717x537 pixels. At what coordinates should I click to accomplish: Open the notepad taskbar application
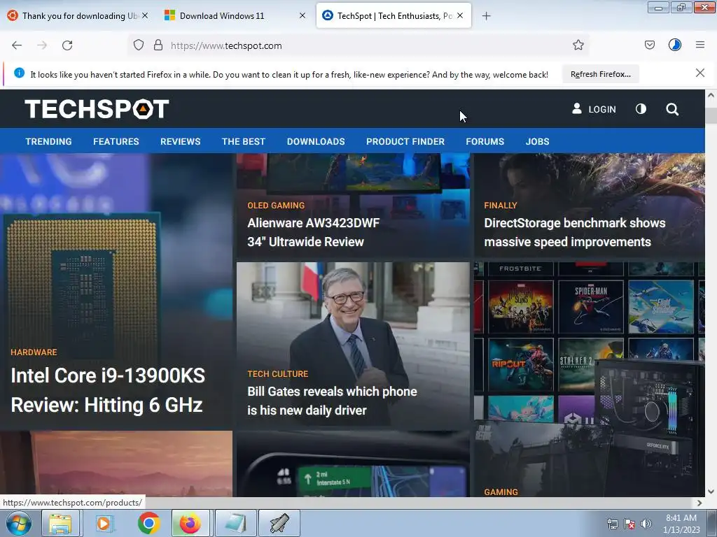point(235,523)
